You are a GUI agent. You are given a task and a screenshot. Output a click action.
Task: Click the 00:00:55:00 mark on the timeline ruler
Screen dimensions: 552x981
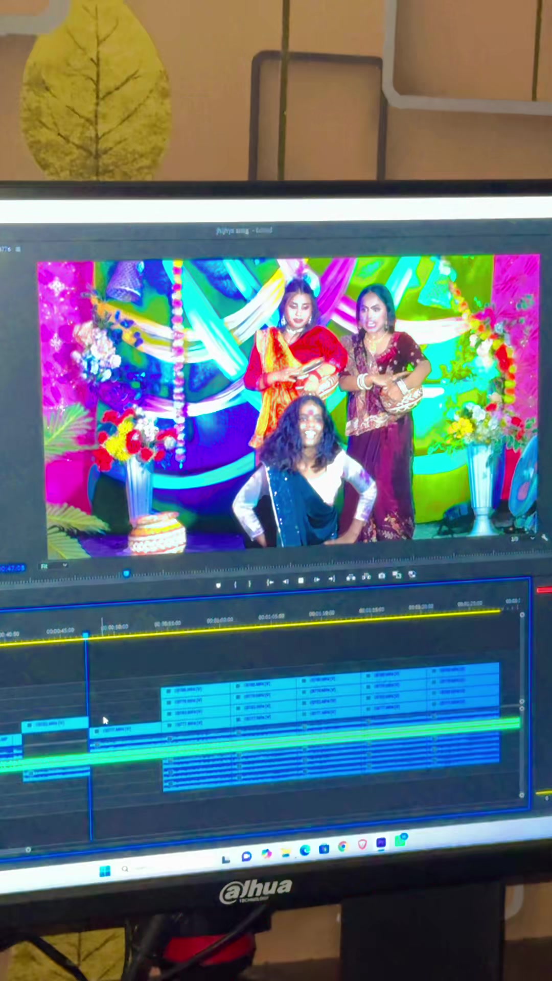pos(168,624)
